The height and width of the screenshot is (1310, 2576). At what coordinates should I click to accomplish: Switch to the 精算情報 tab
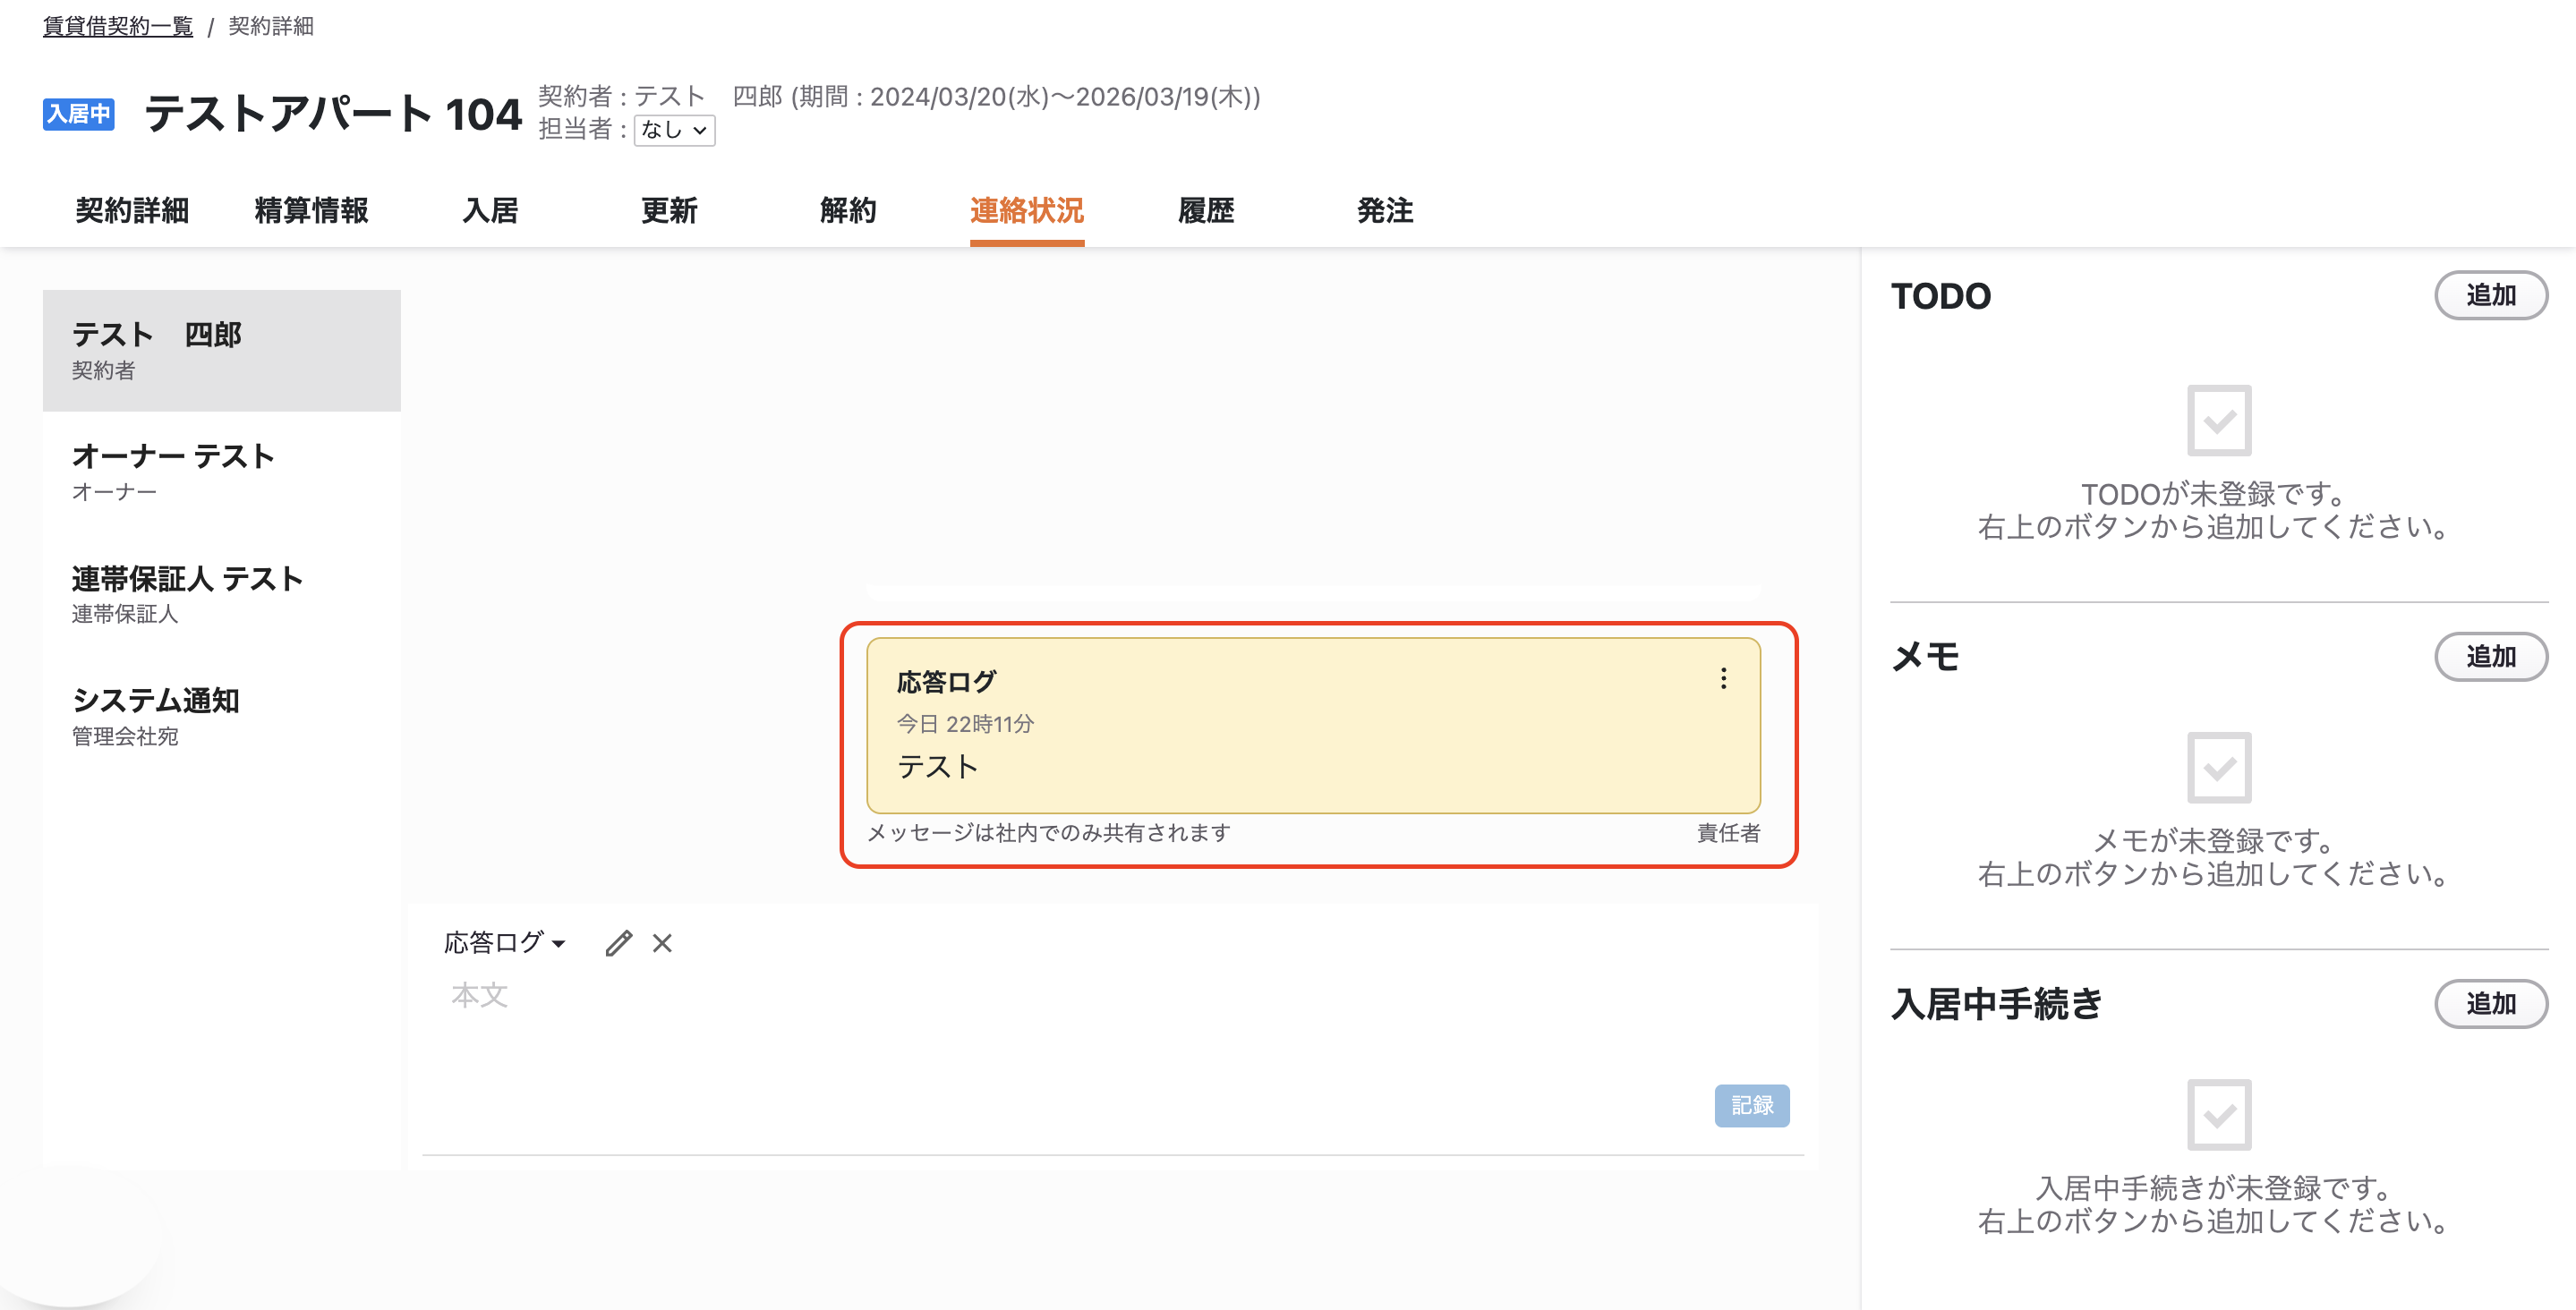point(311,210)
